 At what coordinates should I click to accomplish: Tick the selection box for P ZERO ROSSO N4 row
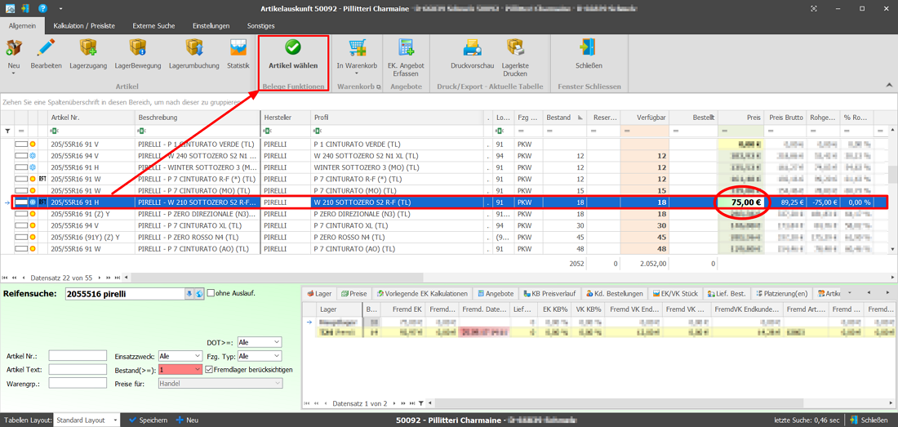click(x=21, y=237)
